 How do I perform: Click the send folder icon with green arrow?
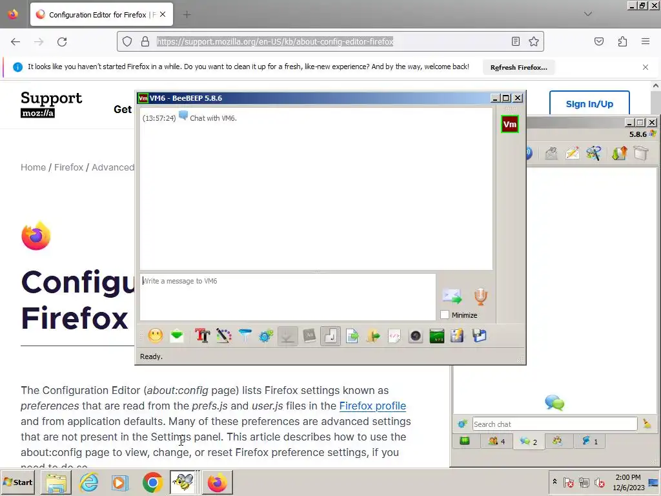(x=373, y=336)
